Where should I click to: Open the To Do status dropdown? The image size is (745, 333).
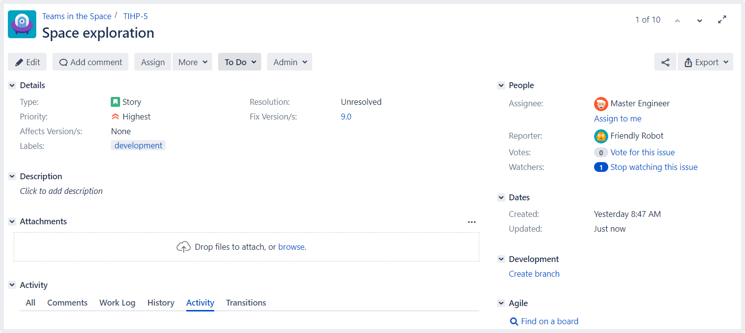tap(240, 62)
